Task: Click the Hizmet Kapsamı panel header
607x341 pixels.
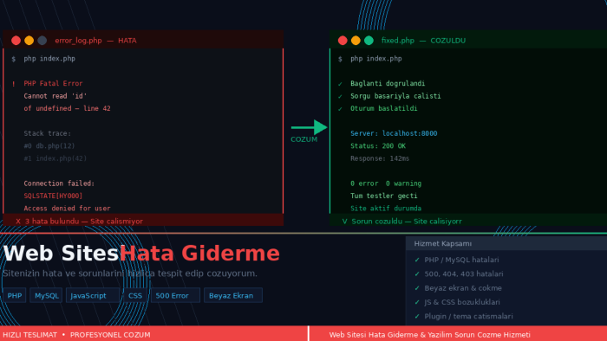Action: [x=506, y=244]
